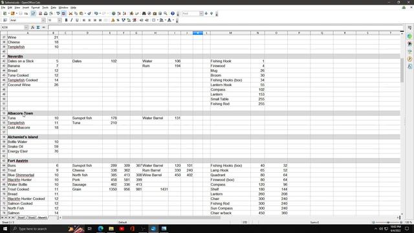Viewport: 414px width, 233px height.
Task: Toggle Align Left
Action: 84,20
